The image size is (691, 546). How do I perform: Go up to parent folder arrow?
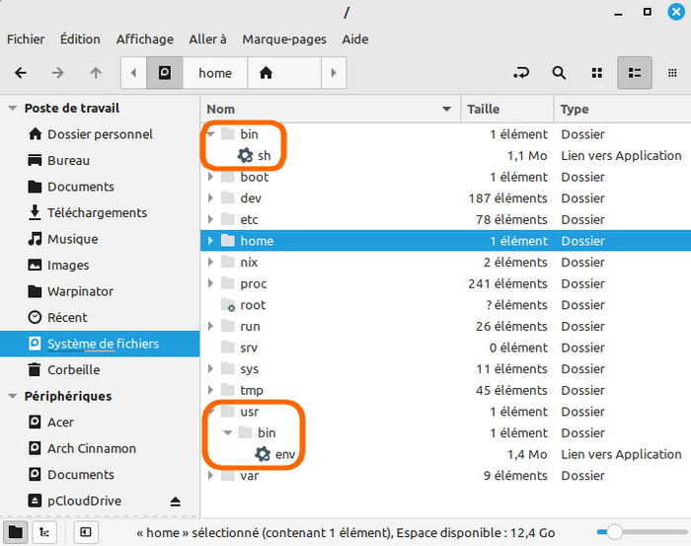(96, 73)
